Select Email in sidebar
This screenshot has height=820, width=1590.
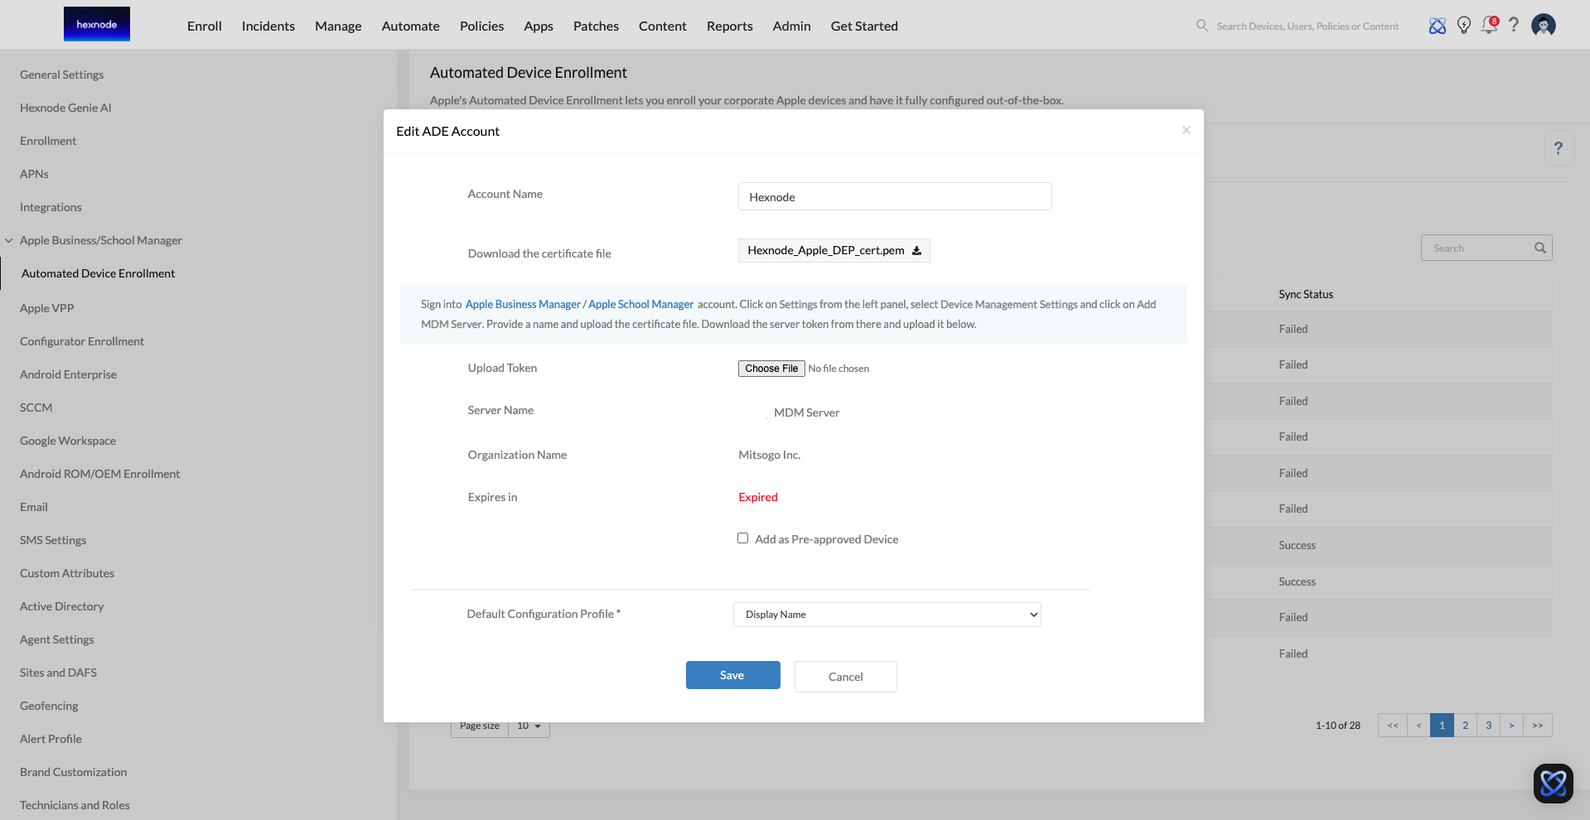(34, 507)
